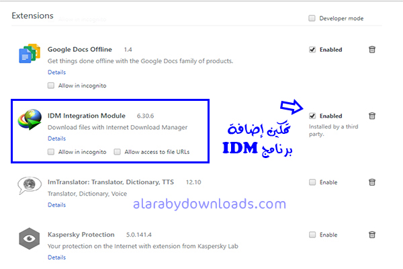The height and width of the screenshot is (269, 403).
Task: Click 'Translator, Dictionary, Voice' description
Action: tap(87, 194)
